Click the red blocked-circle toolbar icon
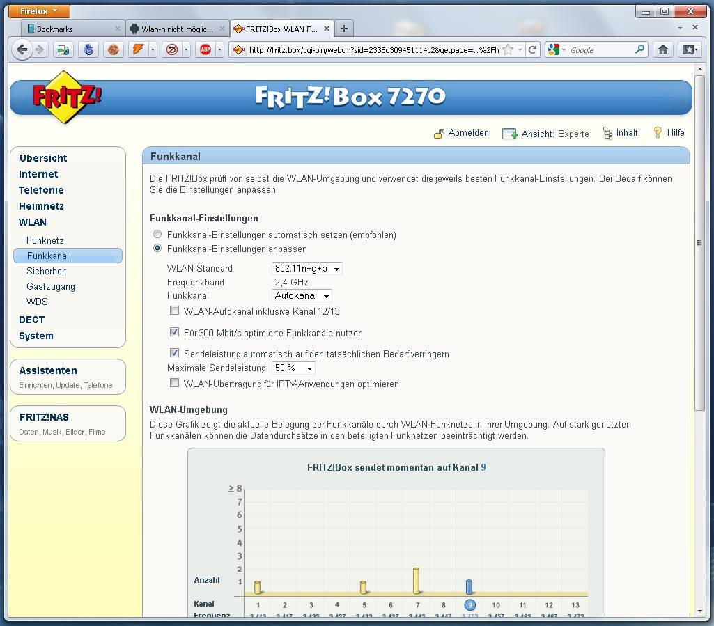Image resolution: width=714 pixels, height=626 pixels. (x=171, y=49)
